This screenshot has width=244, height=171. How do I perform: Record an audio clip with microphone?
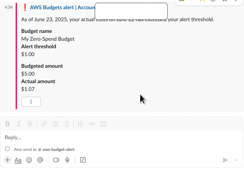[x=67, y=160]
